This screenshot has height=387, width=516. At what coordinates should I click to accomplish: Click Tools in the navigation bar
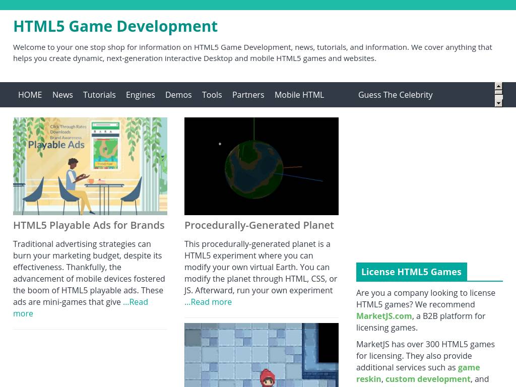pyautogui.click(x=212, y=95)
